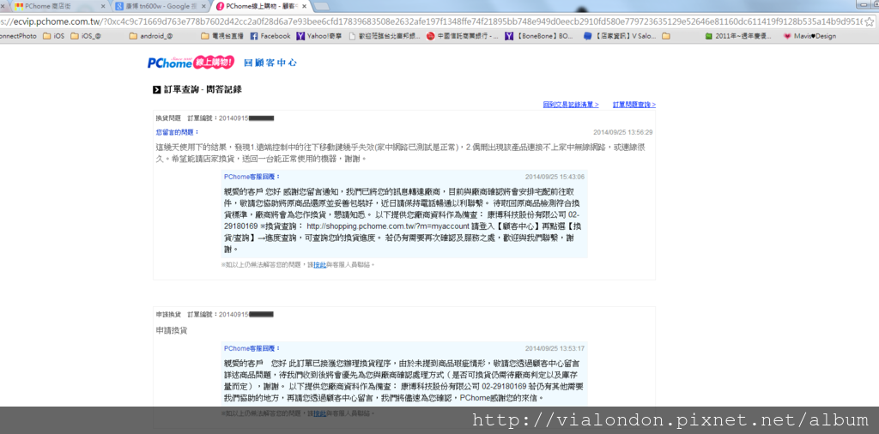Open the 2011年~週年慶 bookmark
879x434 pixels.
point(738,36)
